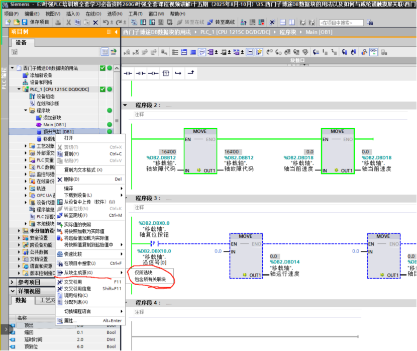This screenshot has height=351, width=417.
Task: Expand the 参考项目 section
Action: pyautogui.click(x=12, y=282)
